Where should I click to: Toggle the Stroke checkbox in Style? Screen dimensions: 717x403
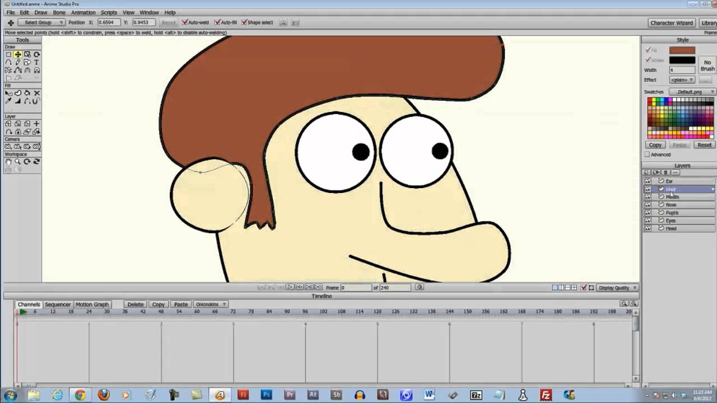point(648,60)
